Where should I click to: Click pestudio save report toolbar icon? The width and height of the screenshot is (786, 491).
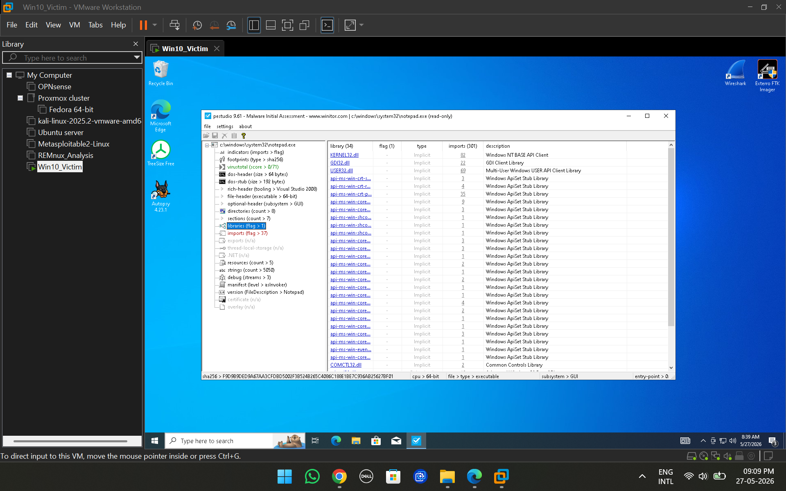[215, 135]
